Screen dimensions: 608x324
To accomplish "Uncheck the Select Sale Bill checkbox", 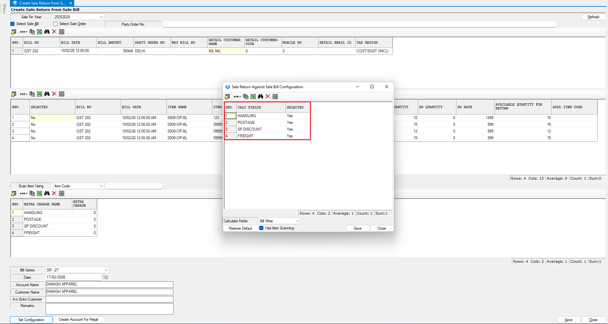I will click(13, 24).
